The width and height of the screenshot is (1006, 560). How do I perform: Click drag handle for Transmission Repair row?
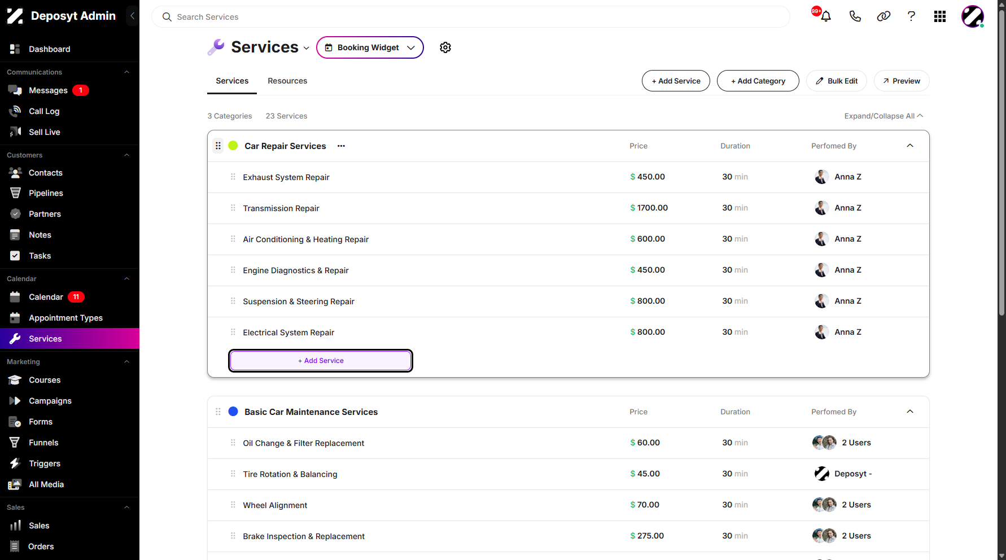(233, 208)
